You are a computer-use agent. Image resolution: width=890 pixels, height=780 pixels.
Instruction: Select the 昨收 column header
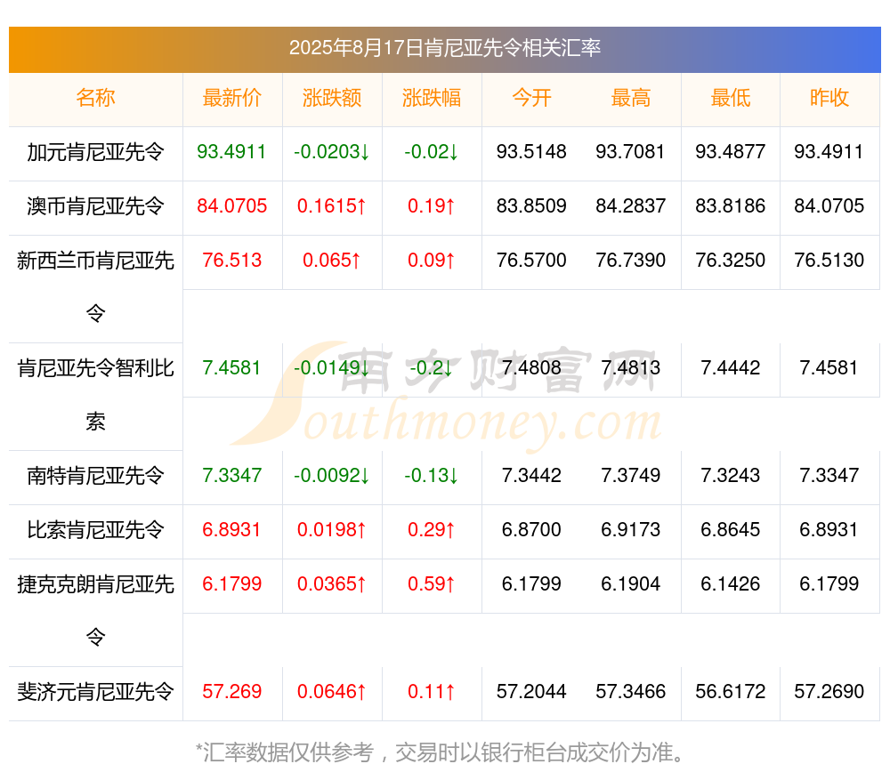[x=829, y=98]
